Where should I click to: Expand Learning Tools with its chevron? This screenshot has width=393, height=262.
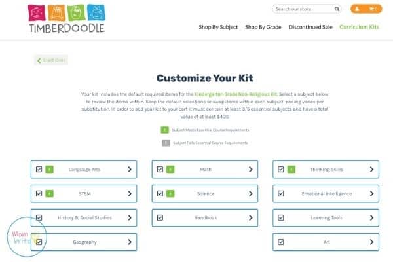click(371, 217)
